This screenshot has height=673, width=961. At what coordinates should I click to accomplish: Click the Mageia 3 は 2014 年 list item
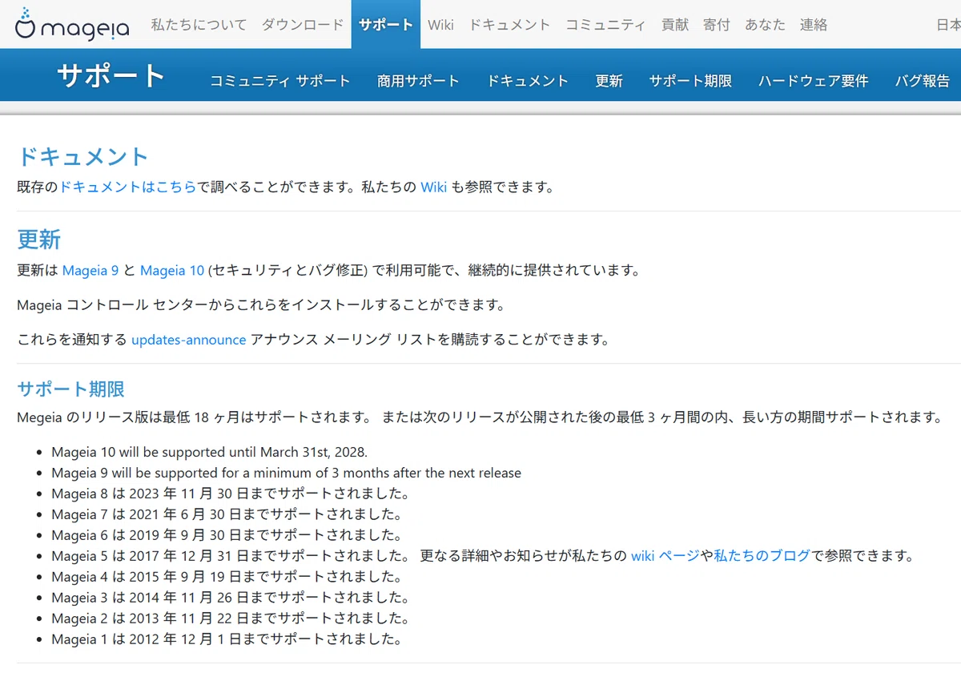tap(231, 597)
